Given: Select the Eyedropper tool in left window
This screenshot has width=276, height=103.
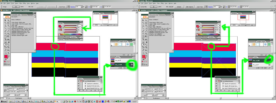Looking at the screenshot, I should [x=5, y=45].
